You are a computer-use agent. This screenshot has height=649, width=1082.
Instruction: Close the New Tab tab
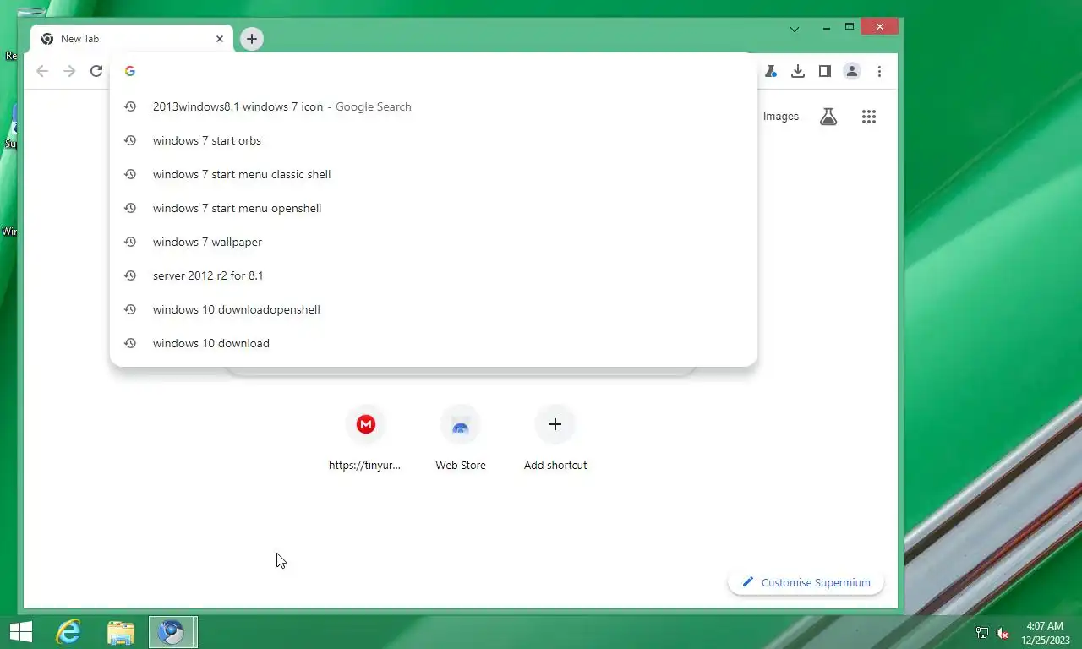[x=220, y=39]
